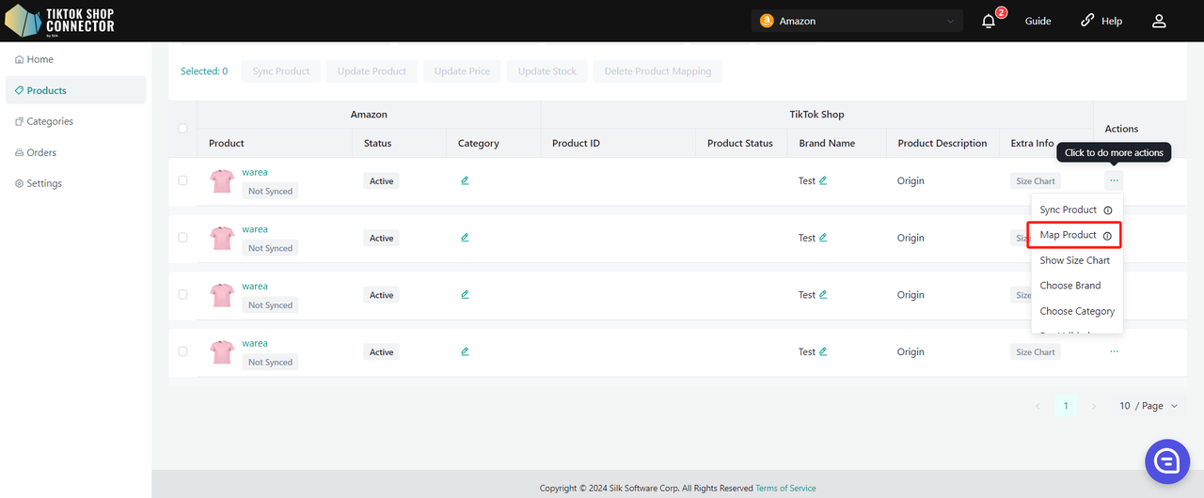
Task: Go to Orders in the sidebar
Action: point(41,152)
